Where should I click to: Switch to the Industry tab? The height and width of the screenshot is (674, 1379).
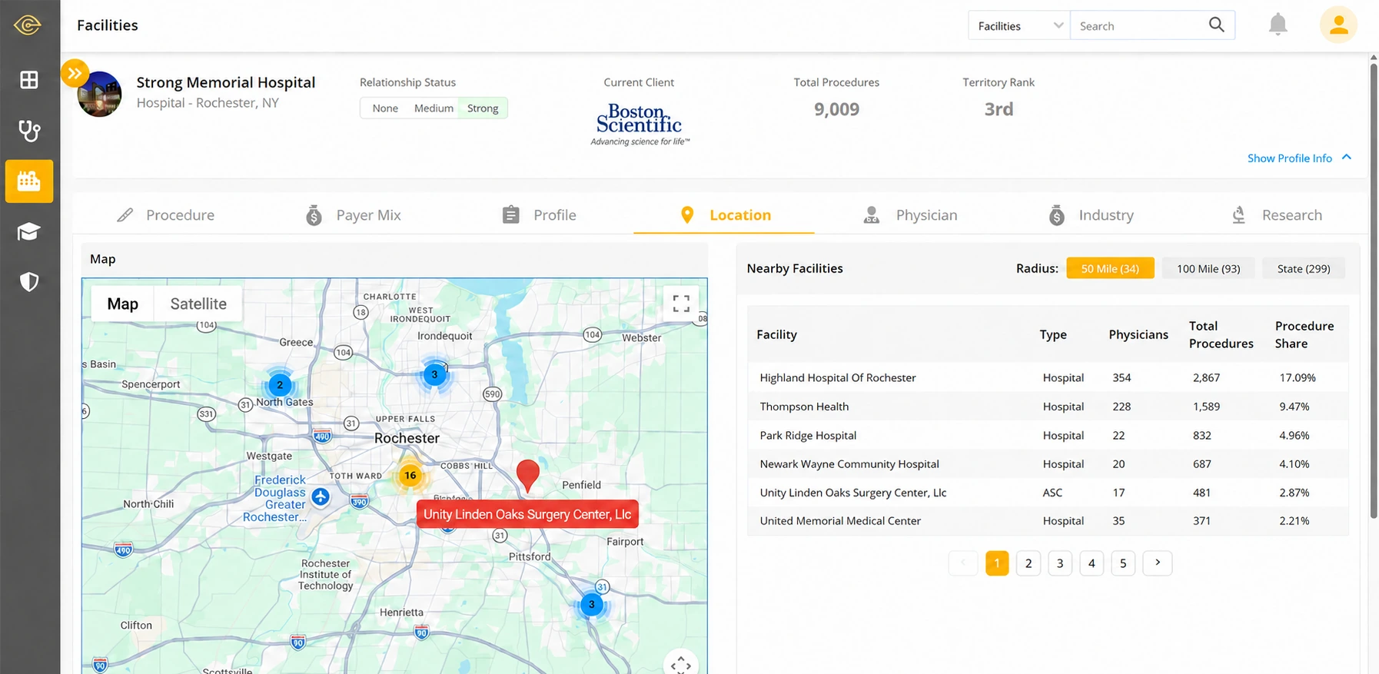pos(1092,215)
